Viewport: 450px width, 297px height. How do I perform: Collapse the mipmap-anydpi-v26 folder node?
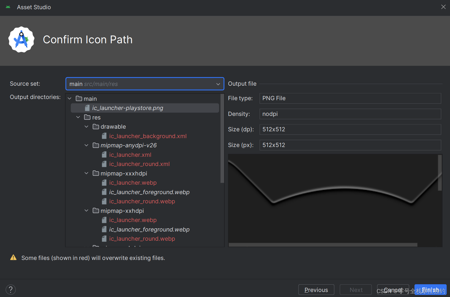point(86,145)
